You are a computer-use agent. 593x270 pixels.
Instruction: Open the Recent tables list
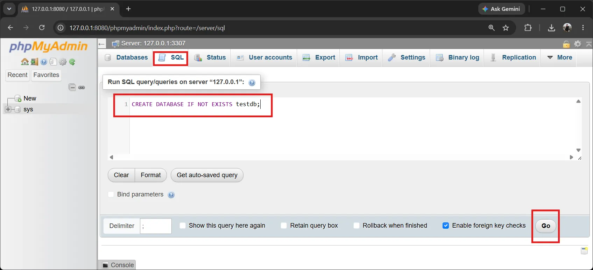tap(17, 75)
